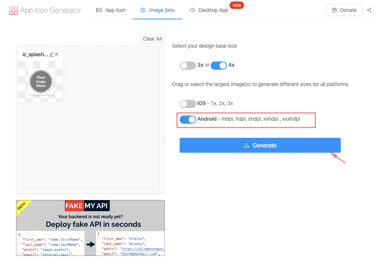391x273 pixels.
Task: Enable the 3x base size toggle
Action: coord(188,65)
